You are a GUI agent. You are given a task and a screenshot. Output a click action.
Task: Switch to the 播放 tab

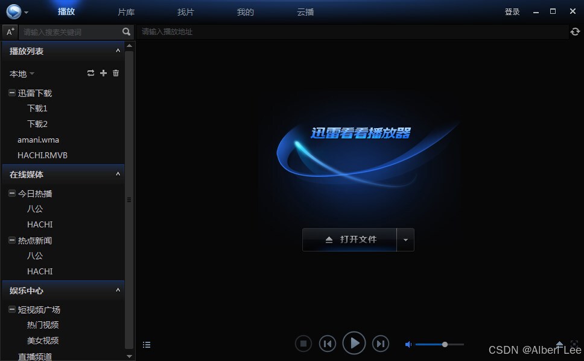click(x=66, y=12)
